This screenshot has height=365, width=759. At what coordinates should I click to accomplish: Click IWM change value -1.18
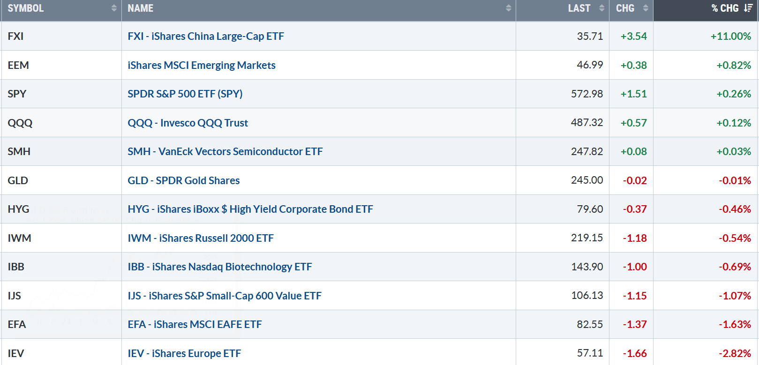click(x=635, y=238)
